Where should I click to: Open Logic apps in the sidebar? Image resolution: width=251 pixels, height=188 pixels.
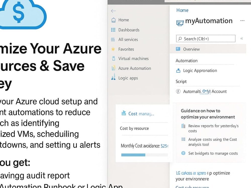pyautogui.click(x=128, y=78)
